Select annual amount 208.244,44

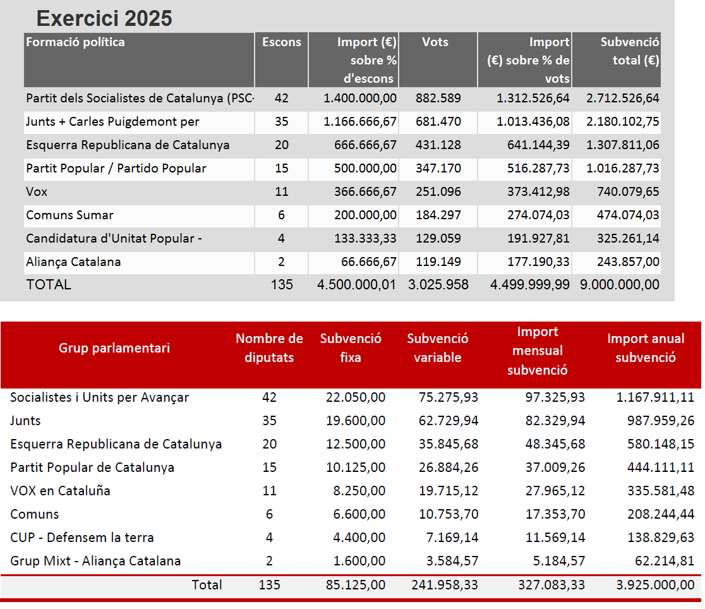[661, 514]
